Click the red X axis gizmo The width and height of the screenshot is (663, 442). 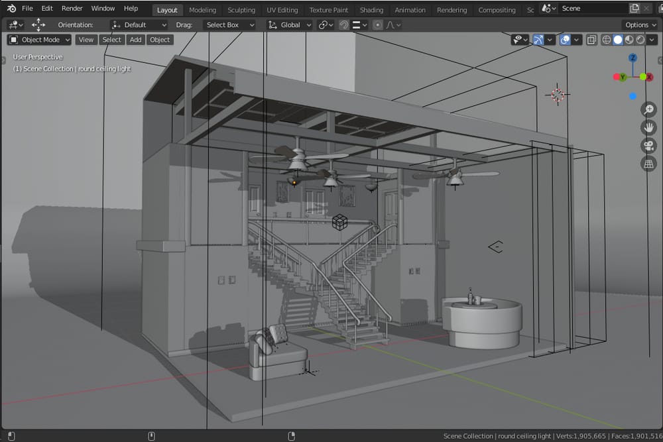[650, 77]
